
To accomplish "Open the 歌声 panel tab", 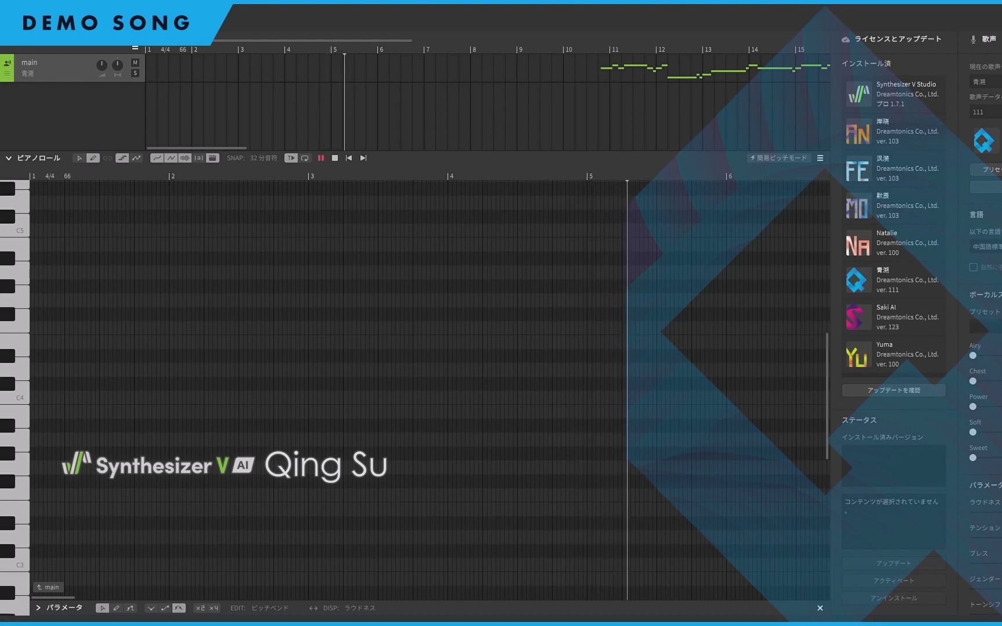I will 983,39.
